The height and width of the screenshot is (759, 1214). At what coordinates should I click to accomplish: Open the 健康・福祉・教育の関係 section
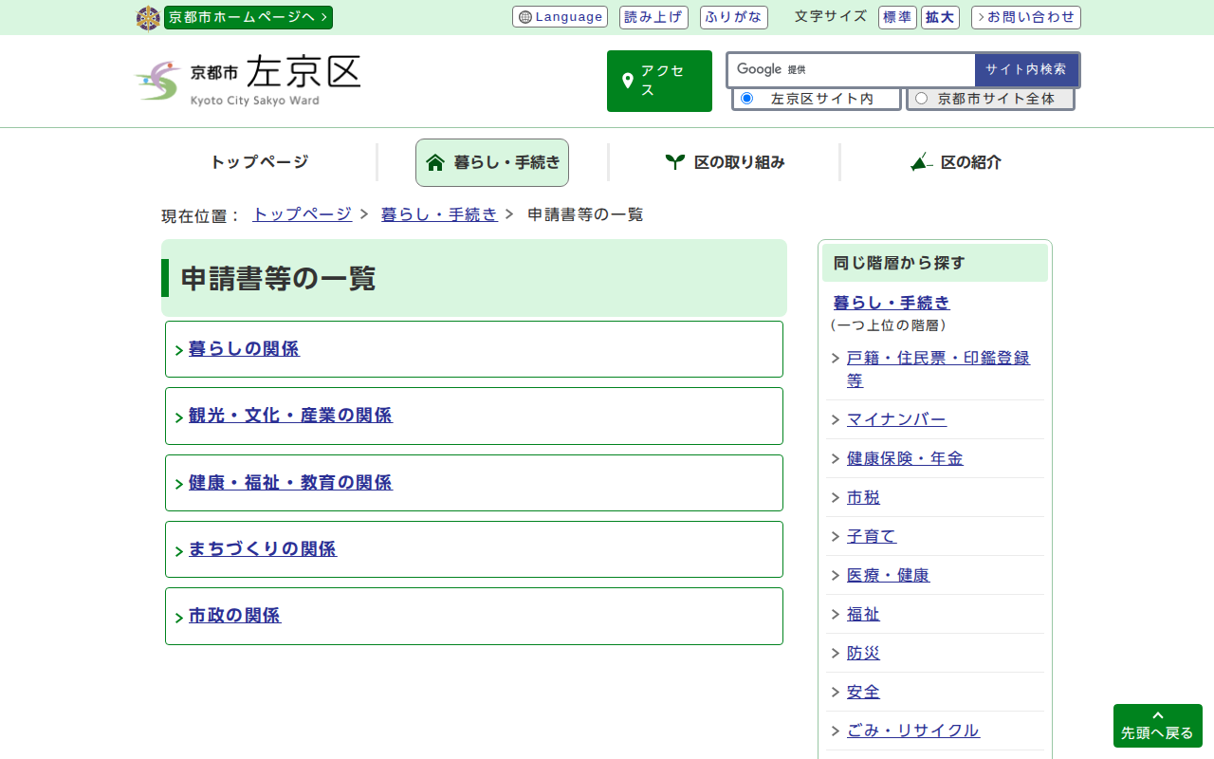(290, 483)
